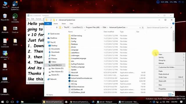The height and width of the screenshot is (104, 186).
Task: Click Program Files (x86) breadcrumb
Action: (92, 27)
